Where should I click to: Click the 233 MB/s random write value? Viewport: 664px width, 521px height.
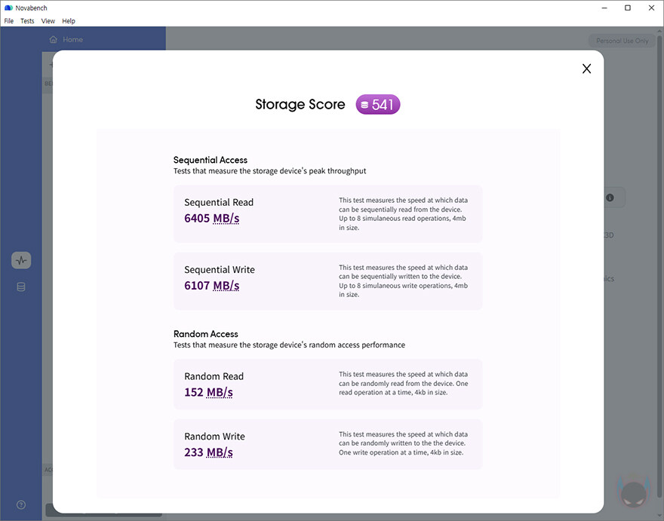click(208, 452)
